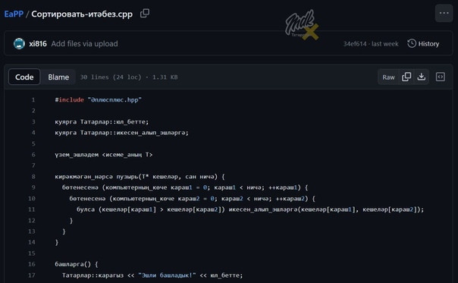
Task: Open commit 34ef614
Action: click(x=355, y=44)
